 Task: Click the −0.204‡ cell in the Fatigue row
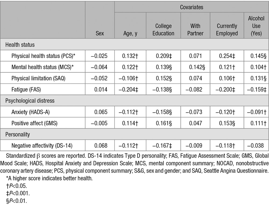130,90
